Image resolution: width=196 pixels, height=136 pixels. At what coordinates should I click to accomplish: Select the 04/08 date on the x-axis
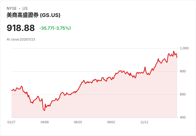tap(45, 122)
